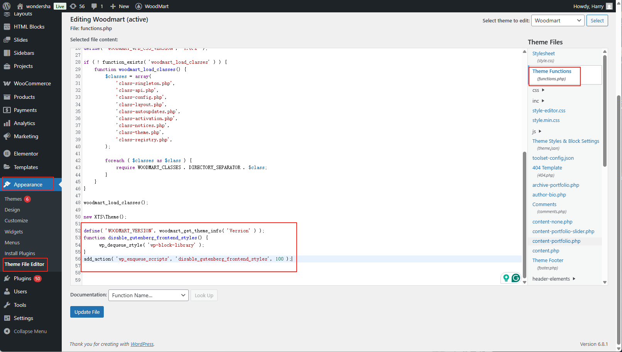Go to the Widgets submenu
622x352 pixels.
tap(14, 232)
